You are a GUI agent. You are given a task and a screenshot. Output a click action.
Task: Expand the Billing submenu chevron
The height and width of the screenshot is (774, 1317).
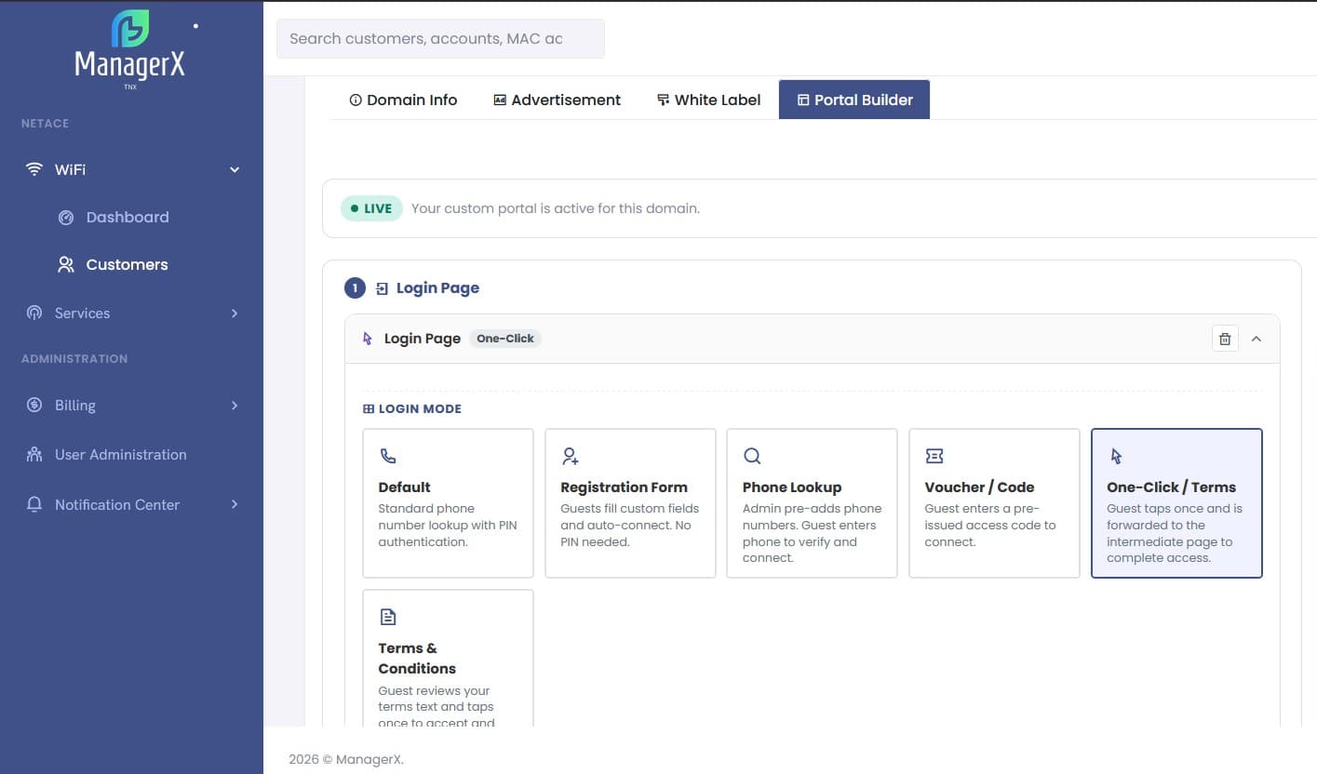[235, 406]
